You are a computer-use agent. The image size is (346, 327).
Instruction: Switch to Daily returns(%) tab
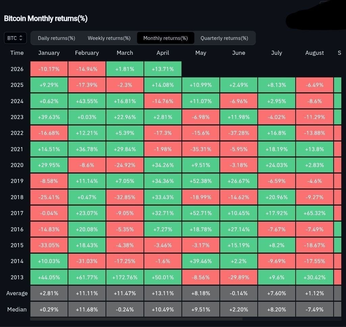[56, 38]
